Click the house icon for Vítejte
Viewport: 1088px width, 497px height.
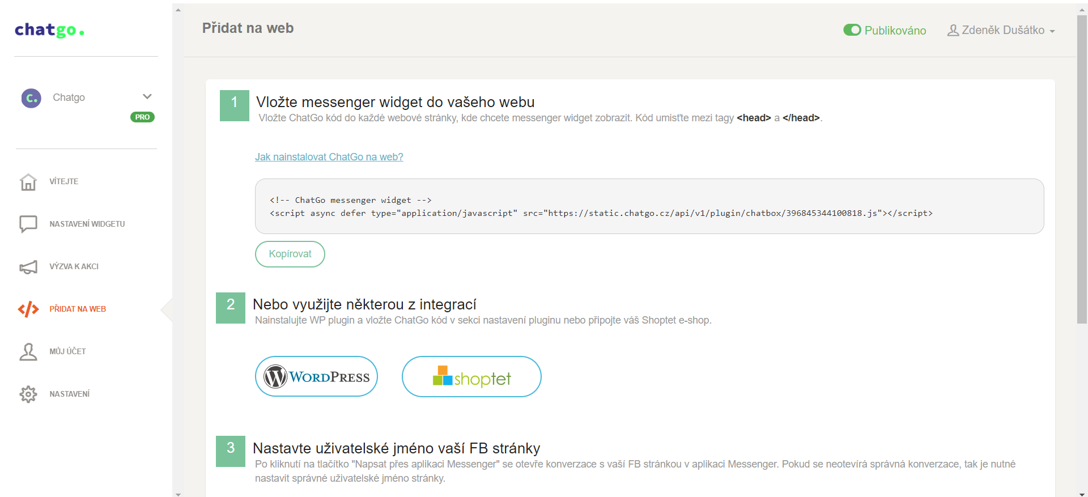click(x=28, y=182)
